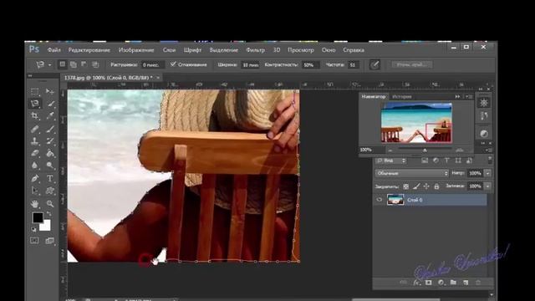Select the Magnetic Lasso tool in toolbox
This screenshot has height=301, width=535.
coord(34,104)
